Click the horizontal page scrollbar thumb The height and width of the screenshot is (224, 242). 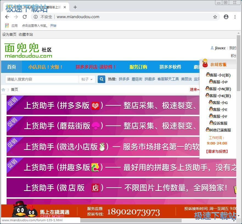coord(131,220)
